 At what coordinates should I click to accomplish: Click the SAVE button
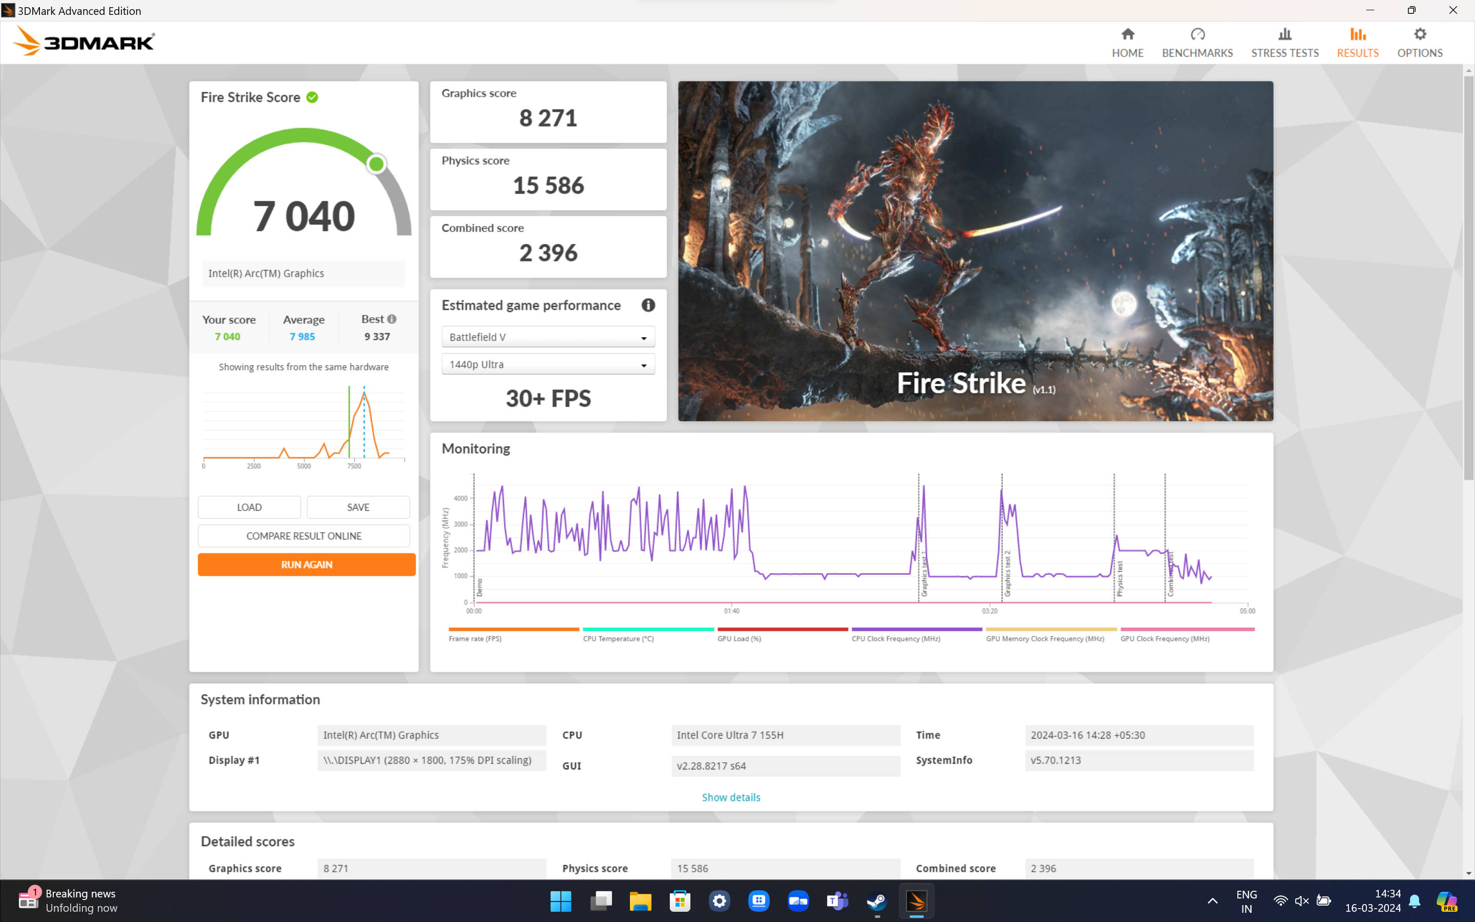click(x=359, y=507)
